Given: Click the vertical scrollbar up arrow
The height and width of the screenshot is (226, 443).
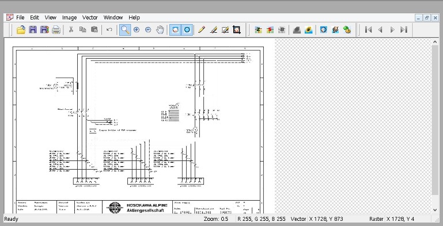Looking at the screenshot, I should tap(435, 42).
